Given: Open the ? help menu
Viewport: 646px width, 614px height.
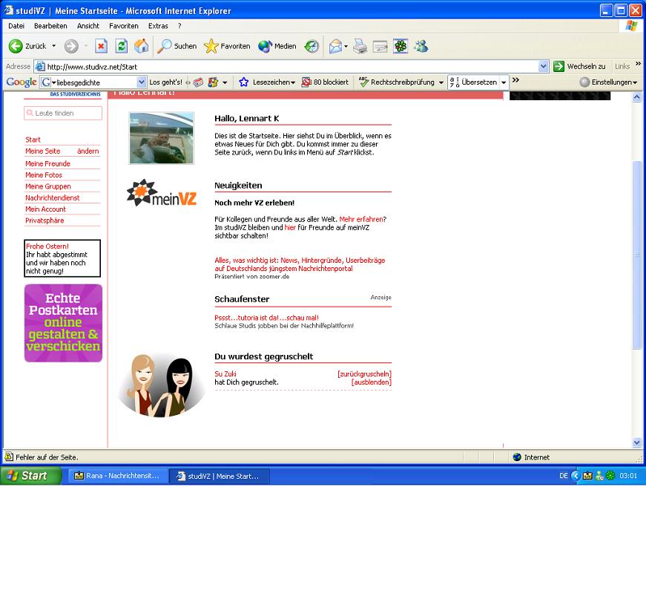Looking at the screenshot, I should (x=179, y=26).
